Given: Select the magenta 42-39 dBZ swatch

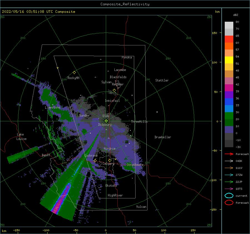Looking at the screenshot, I should click(x=229, y=88).
